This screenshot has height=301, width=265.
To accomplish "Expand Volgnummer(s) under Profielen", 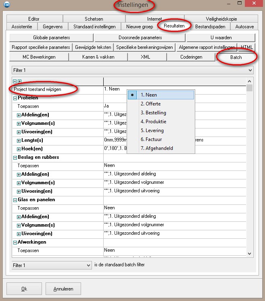I will [x=19, y=124].
